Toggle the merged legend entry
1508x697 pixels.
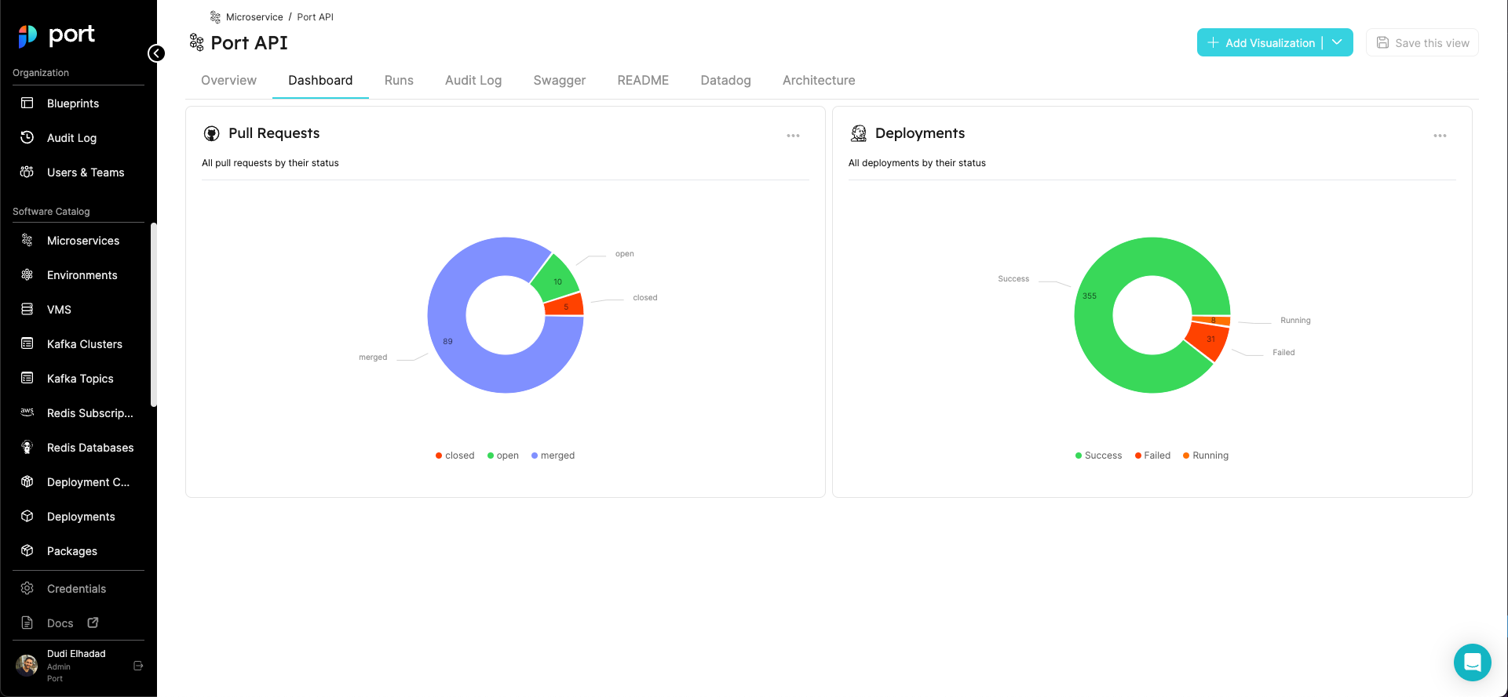[553, 456]
